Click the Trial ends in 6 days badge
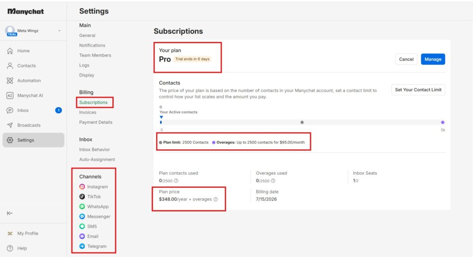 pyautogui.click(x=192, y=59)
